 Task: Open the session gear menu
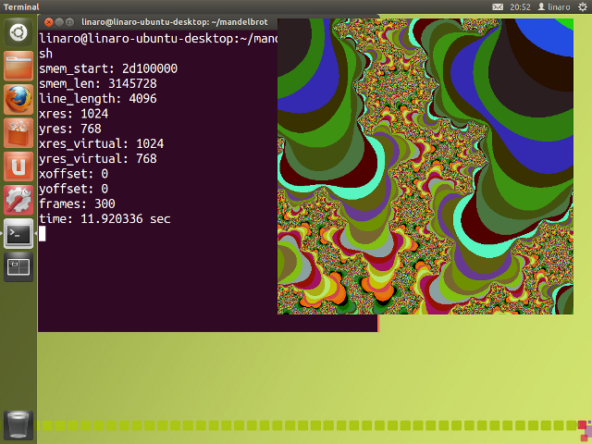pos(583,6)
